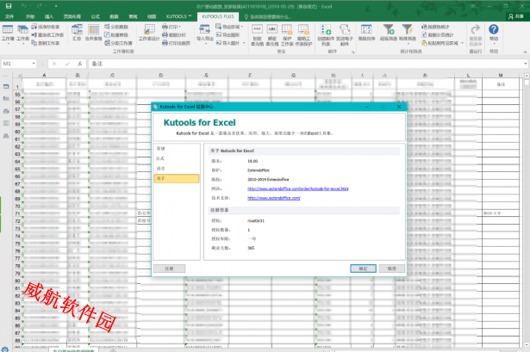Open the 文件 File tab

(x=9, y=16)
